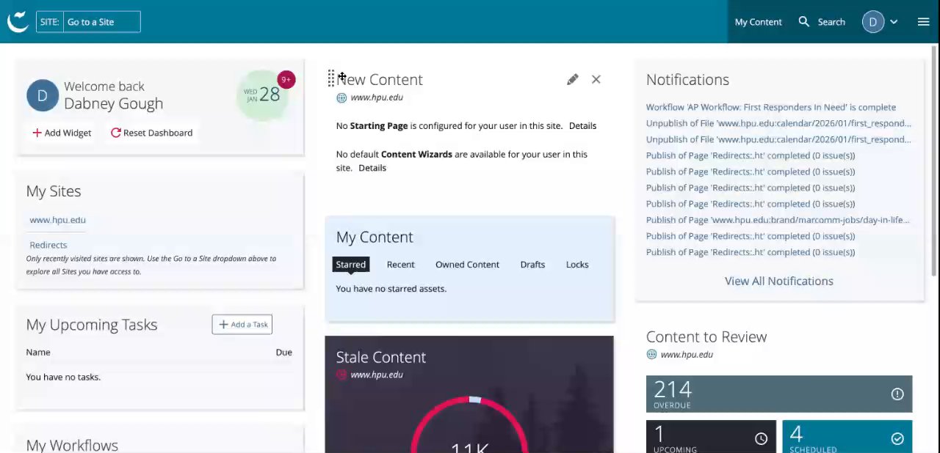
Task: Remove the New Content widget with X
Action: point(596,79)
